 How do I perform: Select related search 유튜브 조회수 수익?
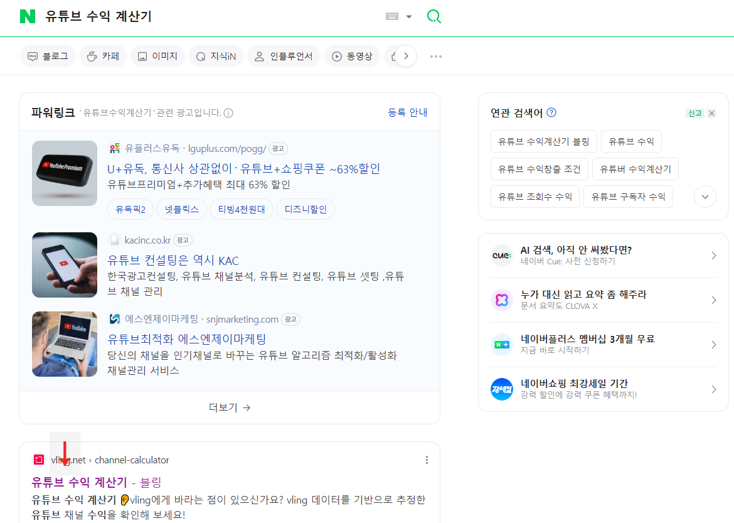point(535,197)
